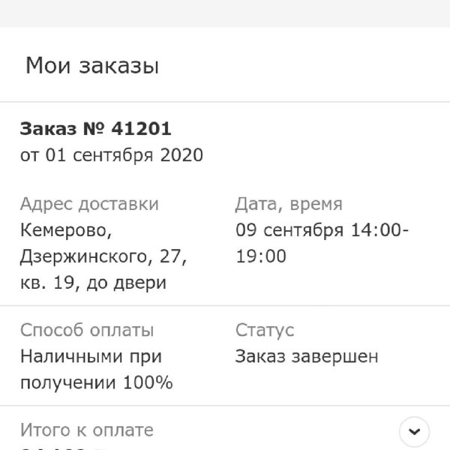Click order date 'от 01 сентября 2020'
This screenshot has height=450, width=450.
112,155
